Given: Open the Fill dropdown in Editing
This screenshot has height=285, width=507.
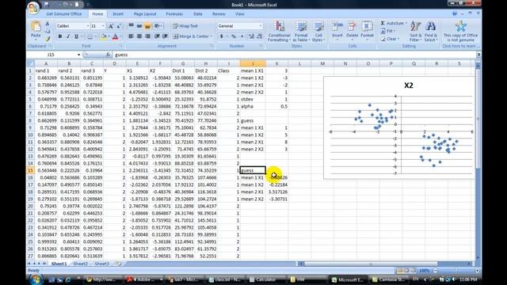Looking at the screenshot, I should pyautogui.click(x=388, y=31).
